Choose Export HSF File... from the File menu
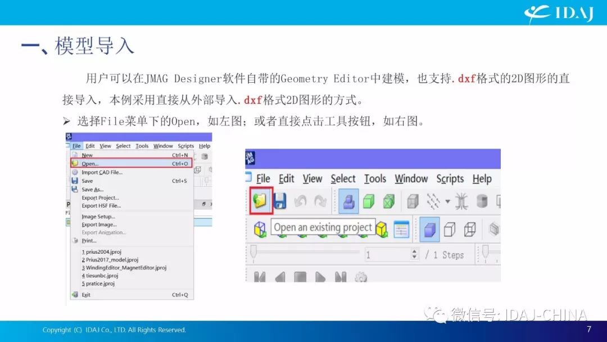This screenshot has height=342, width=607. (x=132, y=206)
